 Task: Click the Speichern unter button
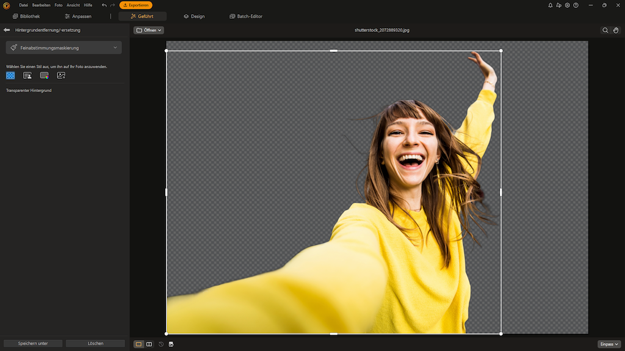coord(33,344)
